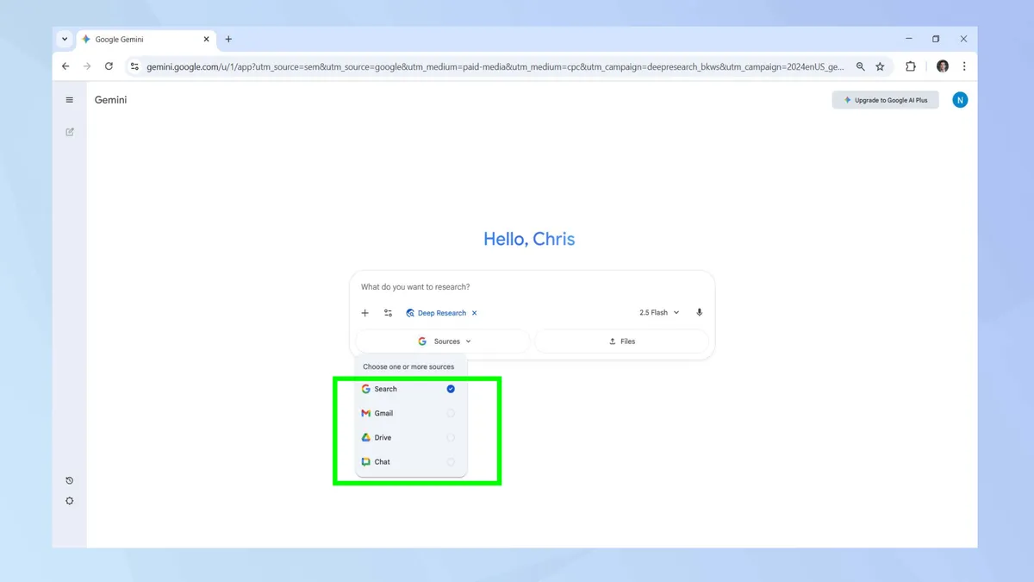Screen dimensions: 1034x582
Task: Open recent chat history
Action: tap(69, 480)
